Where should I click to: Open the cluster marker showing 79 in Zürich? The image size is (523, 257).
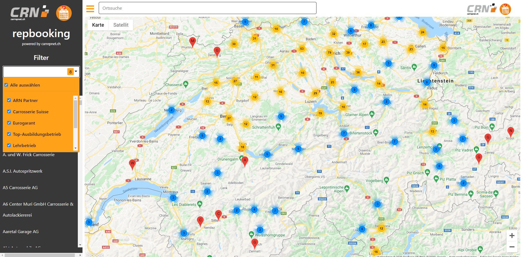click(x=329, y=52)
